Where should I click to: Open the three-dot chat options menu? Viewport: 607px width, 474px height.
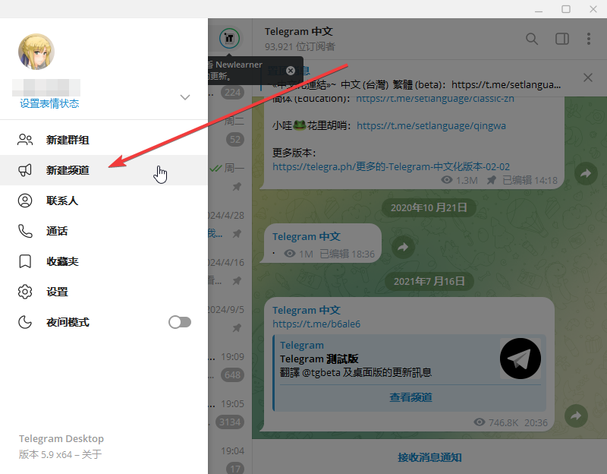point(589,39)
